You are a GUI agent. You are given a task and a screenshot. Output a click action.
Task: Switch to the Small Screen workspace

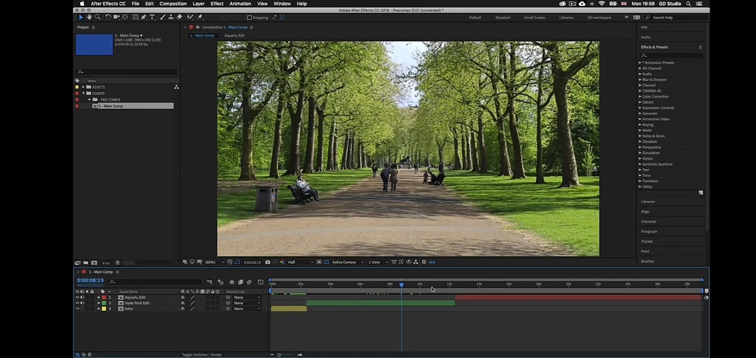point(534,17)
